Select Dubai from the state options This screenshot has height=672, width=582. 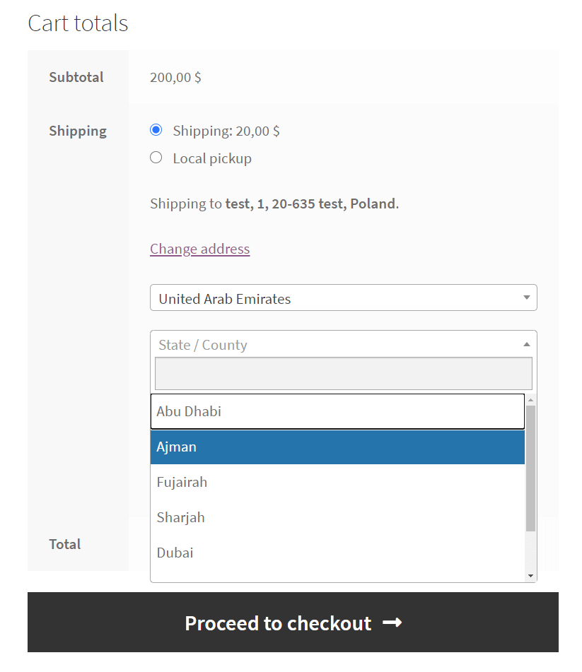[x=337, y=553]
